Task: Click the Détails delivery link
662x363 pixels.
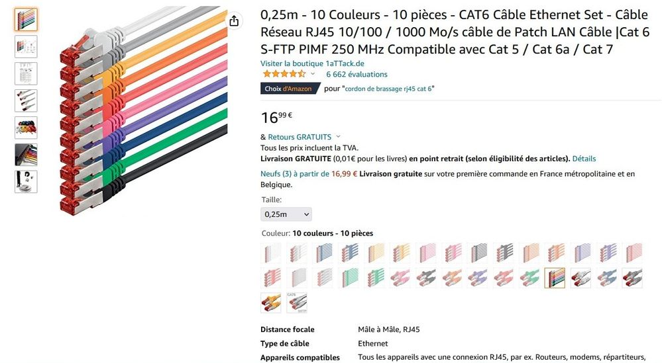Action: click(x=584, y=159)
